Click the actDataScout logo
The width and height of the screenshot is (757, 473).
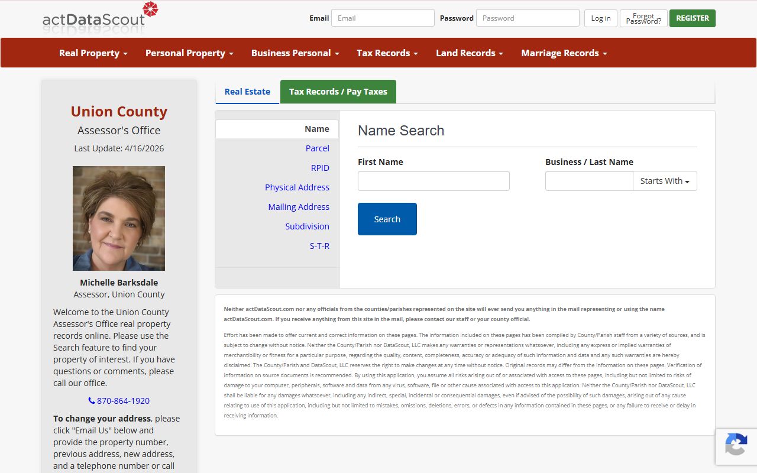coord(101,17)
